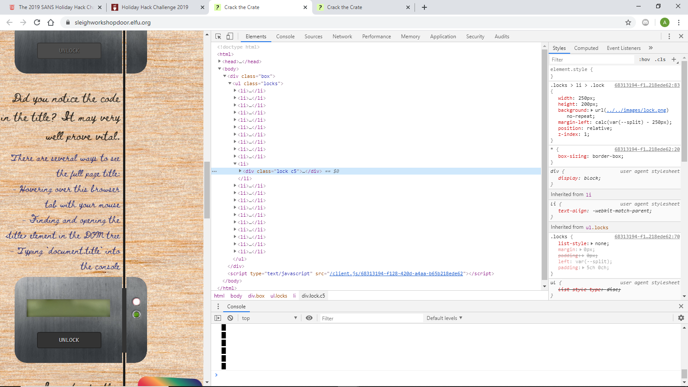This screenshot has width=688, height=387.
Task: Go back to the previous page
Action: [9, 22]
